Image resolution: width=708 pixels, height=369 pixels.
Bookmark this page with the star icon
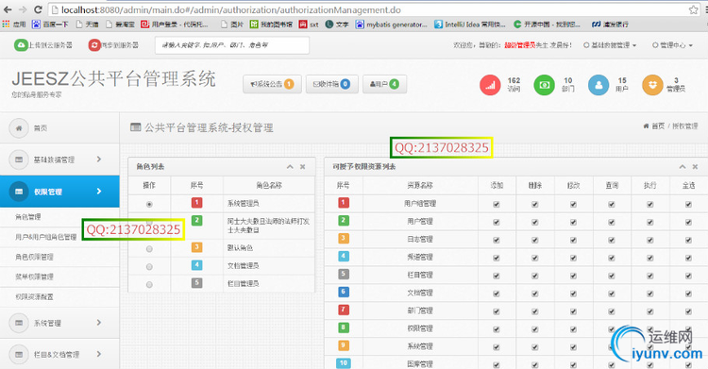click(694, 9)
